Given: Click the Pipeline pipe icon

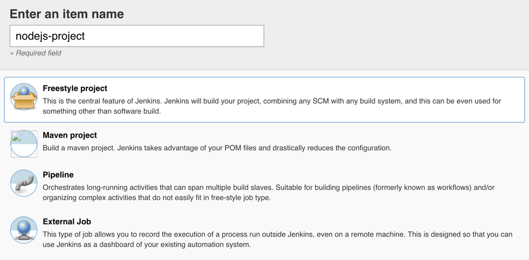Looking at the screenshot, I should [24, 183].
